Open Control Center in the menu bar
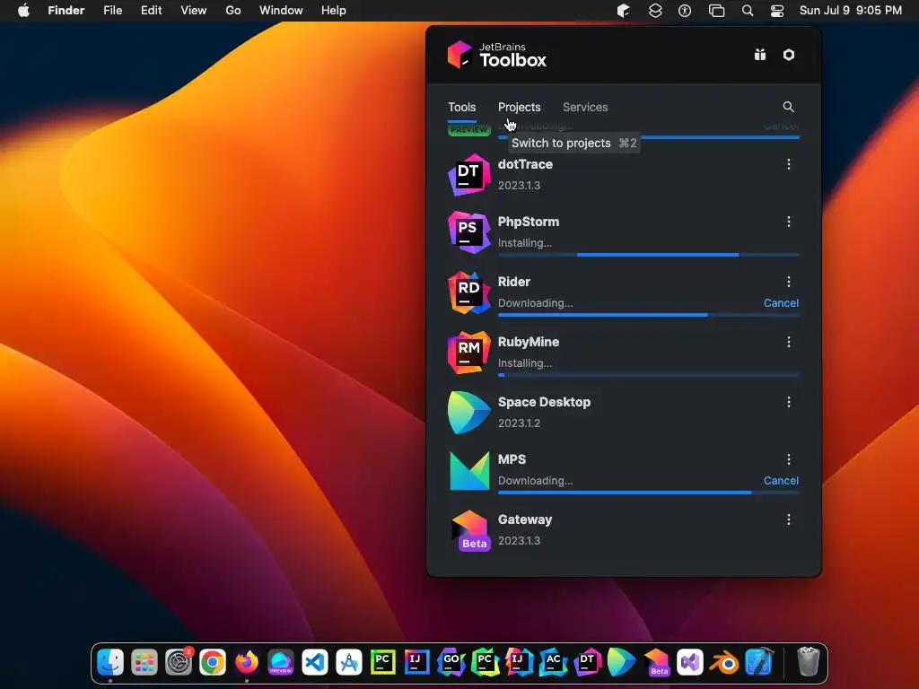 pyautogui.click(x=777, y=11)
